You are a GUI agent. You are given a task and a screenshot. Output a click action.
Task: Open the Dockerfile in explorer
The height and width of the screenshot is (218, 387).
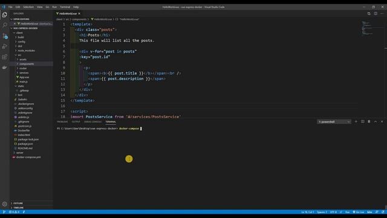click(24, 131)
